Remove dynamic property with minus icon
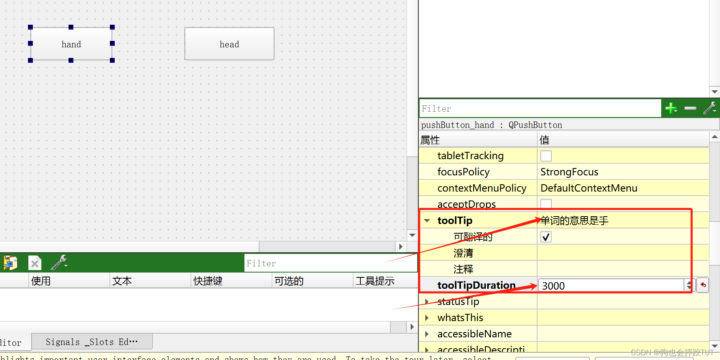This screenshot has width=720, height=360. 690,108
